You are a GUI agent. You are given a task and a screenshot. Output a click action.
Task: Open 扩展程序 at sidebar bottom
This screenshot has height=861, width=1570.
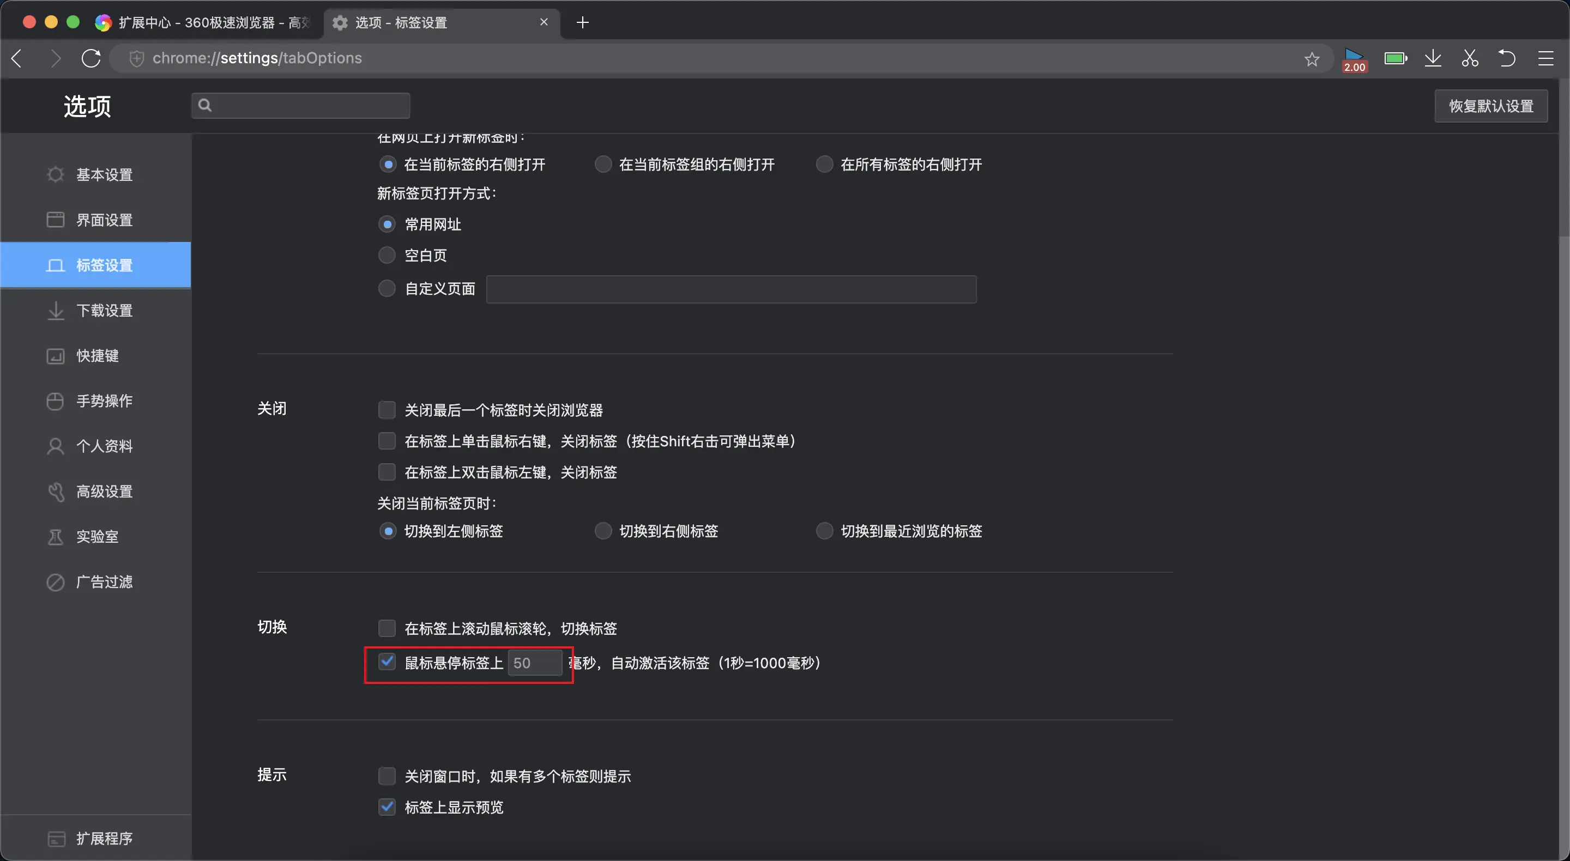point(96,839)
